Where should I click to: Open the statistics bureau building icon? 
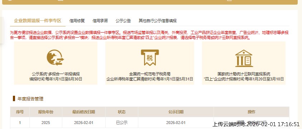click(244, 58)
